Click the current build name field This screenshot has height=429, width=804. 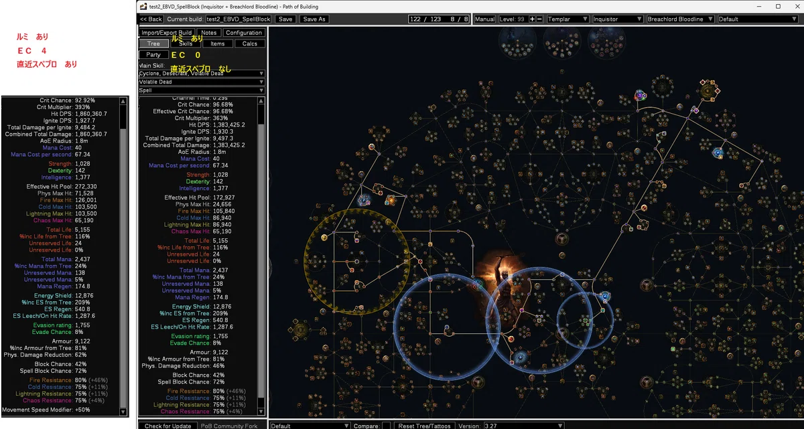click(x=239, y=19)
